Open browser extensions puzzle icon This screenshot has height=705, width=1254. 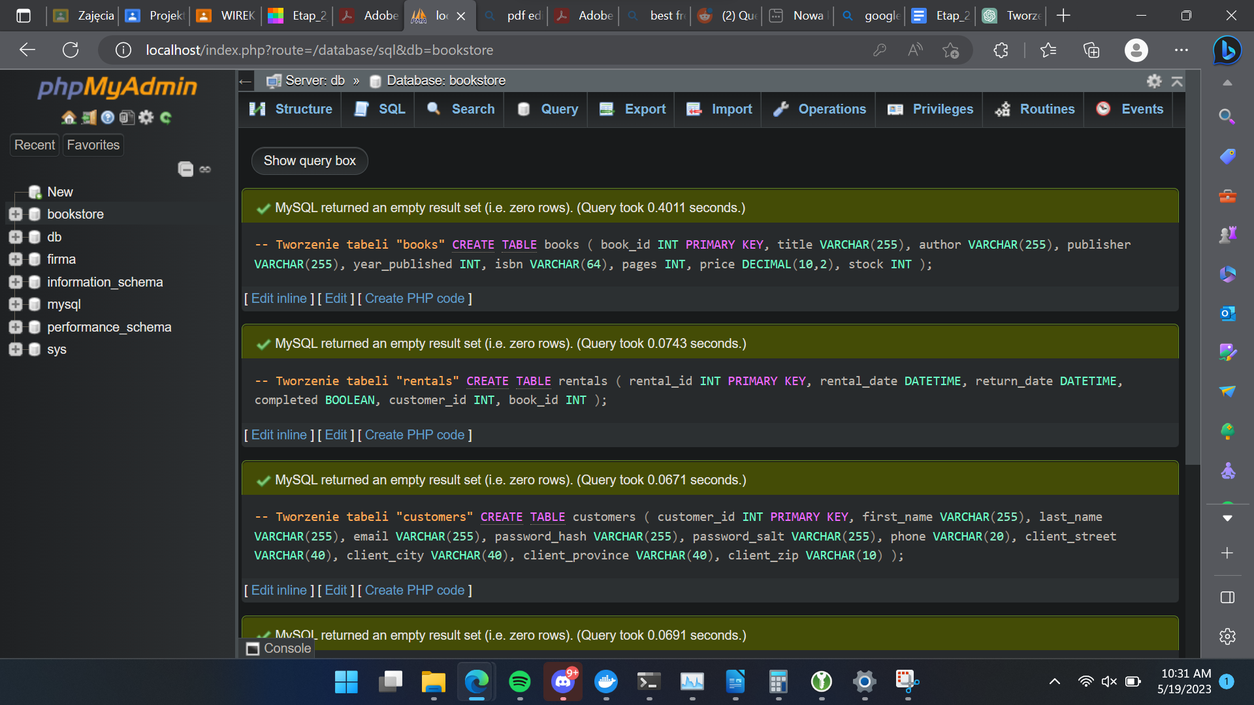[x=1001, y=50]
